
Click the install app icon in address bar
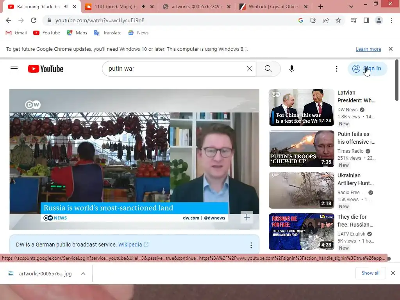coord(313,20)
